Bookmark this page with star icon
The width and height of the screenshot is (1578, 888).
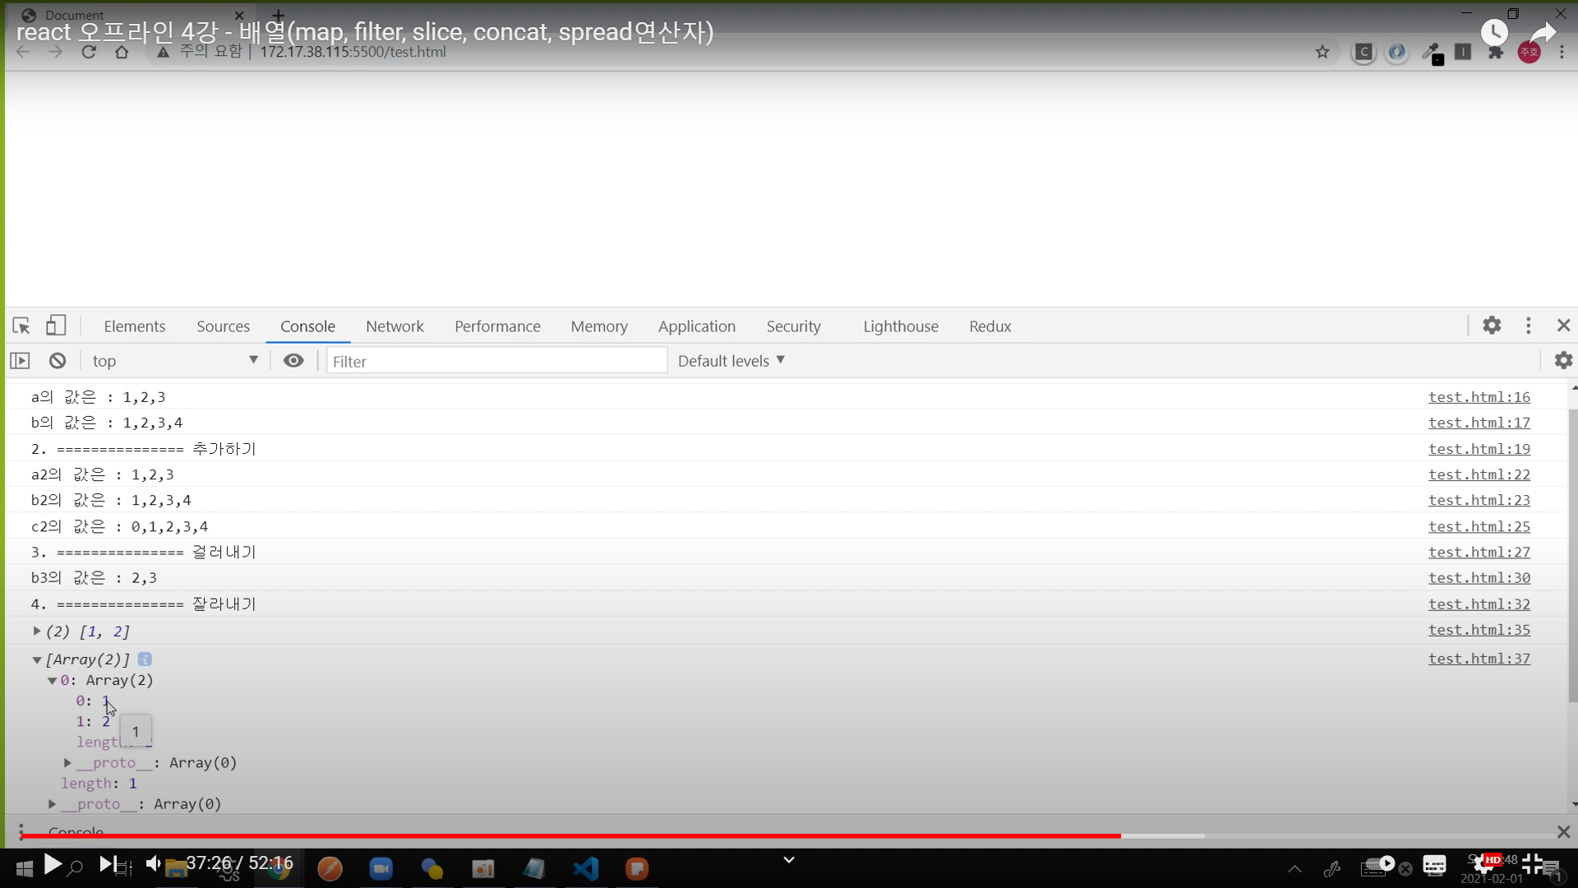(1322, 53)
